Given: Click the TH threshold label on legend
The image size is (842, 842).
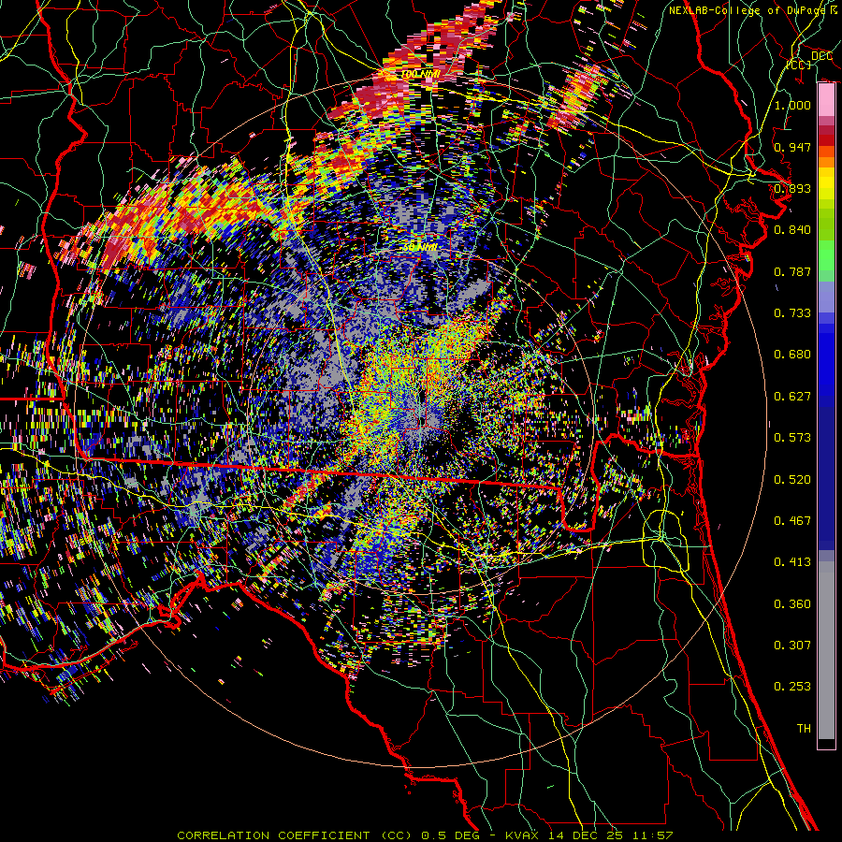Looking at the screenshot, I should 804,729.
